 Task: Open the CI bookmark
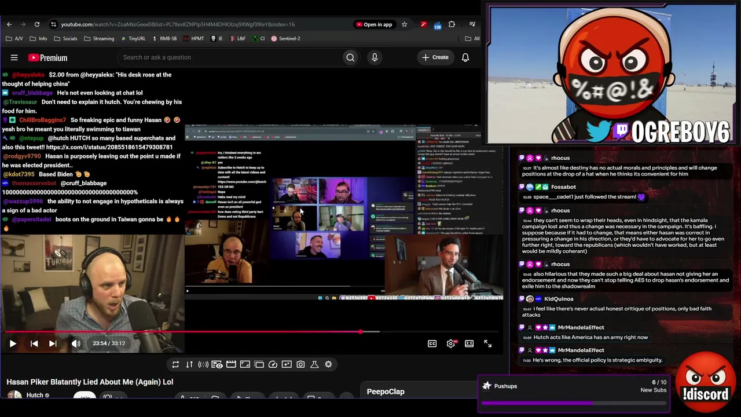coord(258,39)
